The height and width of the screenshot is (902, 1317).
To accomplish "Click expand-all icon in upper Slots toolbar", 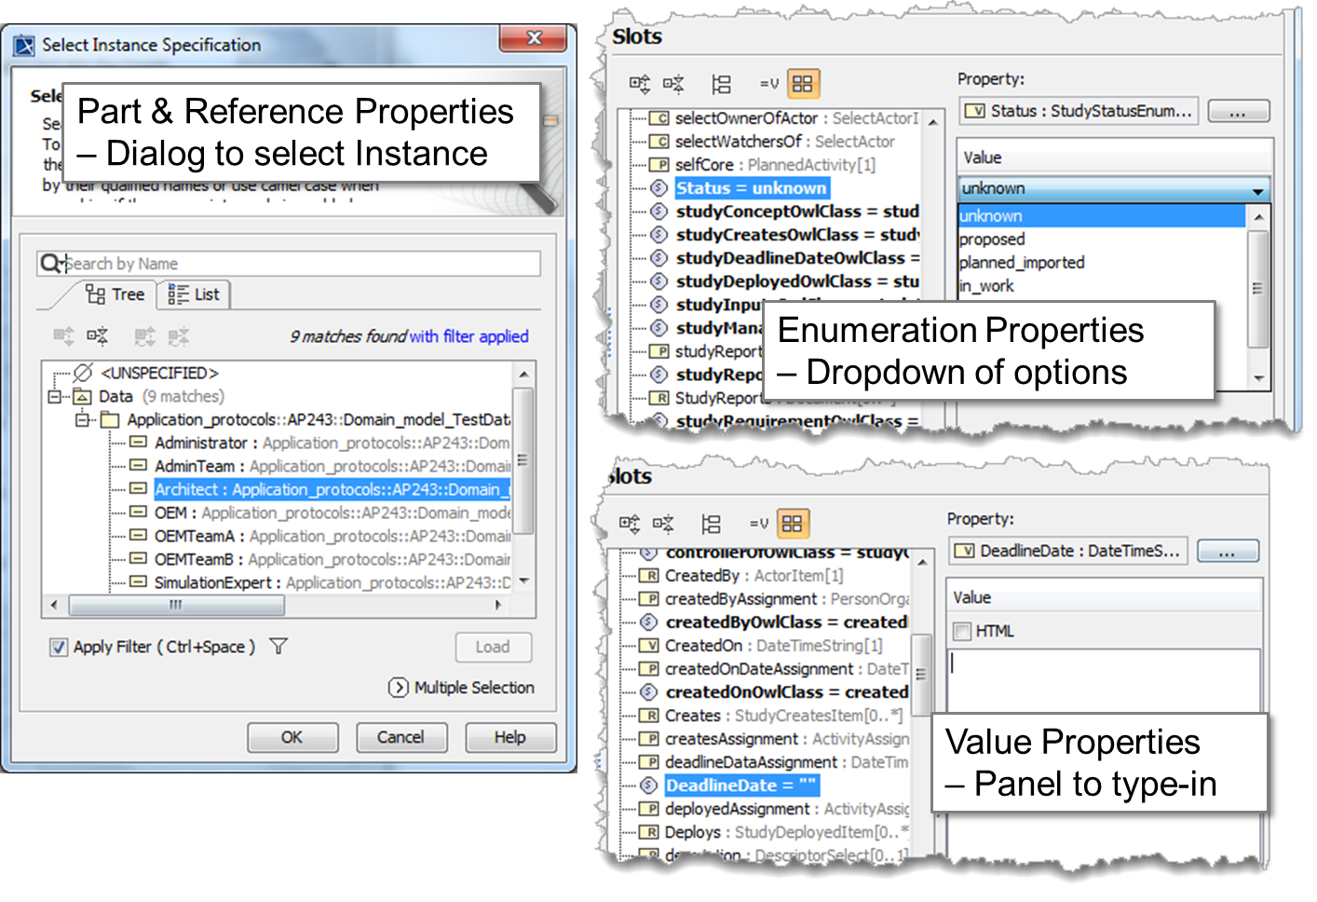I will click(x=639, y=84).
